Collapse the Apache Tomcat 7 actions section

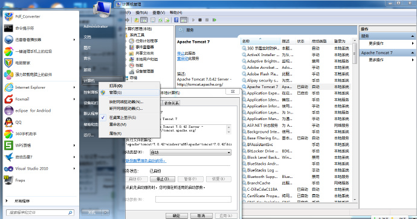tap(413, 53)
